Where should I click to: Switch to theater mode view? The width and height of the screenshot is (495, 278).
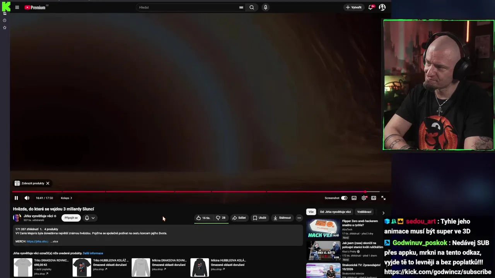(x=374, y=198)
